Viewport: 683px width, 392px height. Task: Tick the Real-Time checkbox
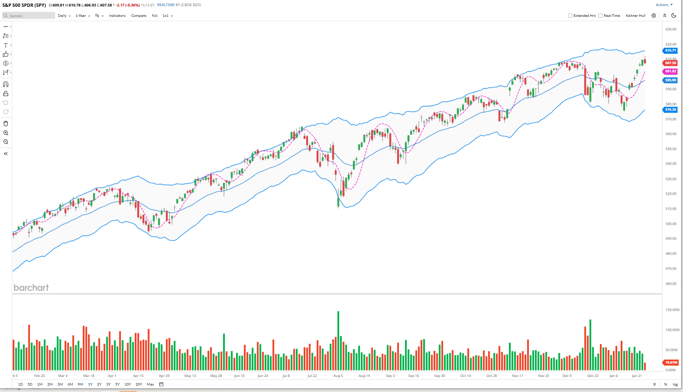[600, 16]
